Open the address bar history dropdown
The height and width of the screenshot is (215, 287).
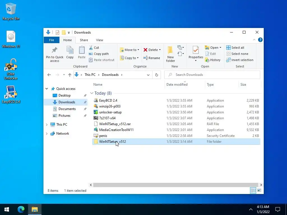coord(148,75)
